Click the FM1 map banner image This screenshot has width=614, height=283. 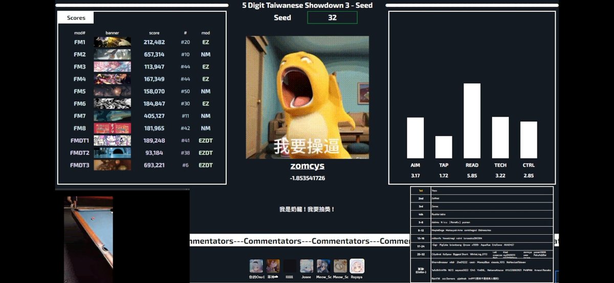(x=112, y=42)
